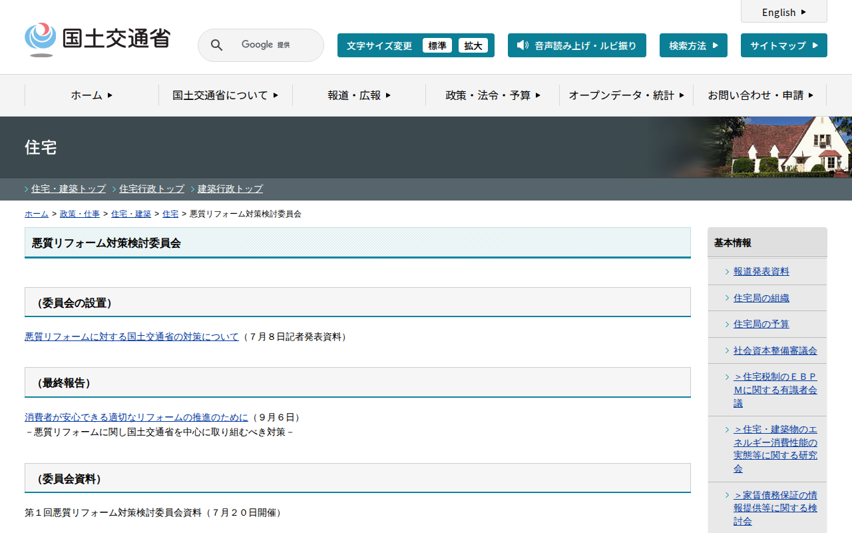Open the 報道・広報 navigation item
The image size is (852, 533).
point(359,95)
